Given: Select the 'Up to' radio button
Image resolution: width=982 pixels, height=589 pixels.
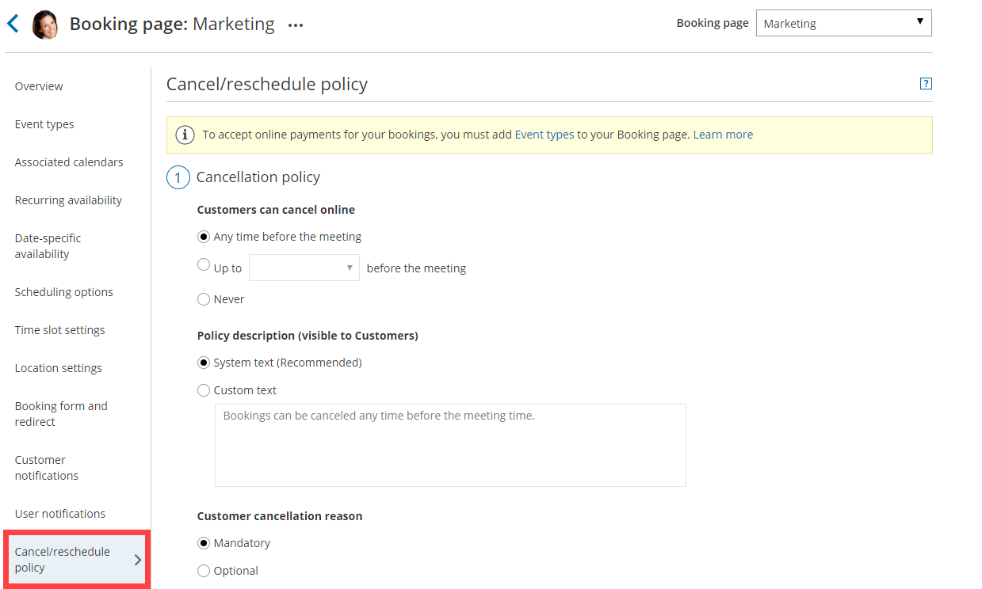Looking at the screenshot, I should (204, 266).
